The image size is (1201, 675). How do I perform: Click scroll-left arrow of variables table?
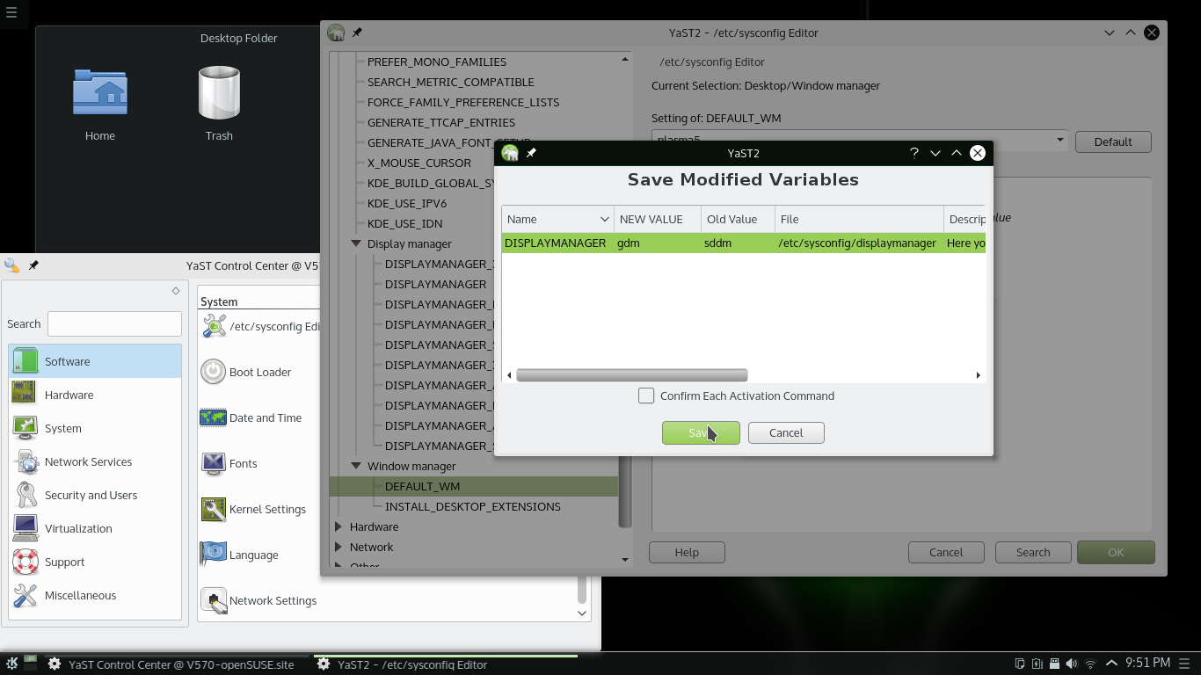point(510,375)
